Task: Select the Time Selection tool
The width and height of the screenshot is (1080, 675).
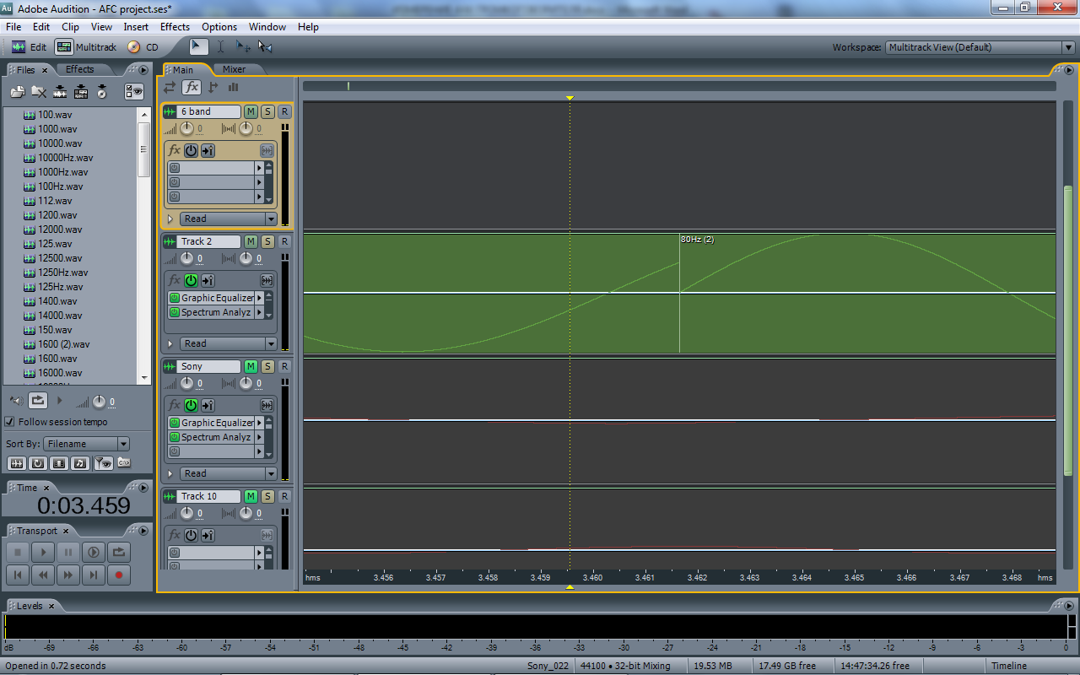Action: (220, 47)
